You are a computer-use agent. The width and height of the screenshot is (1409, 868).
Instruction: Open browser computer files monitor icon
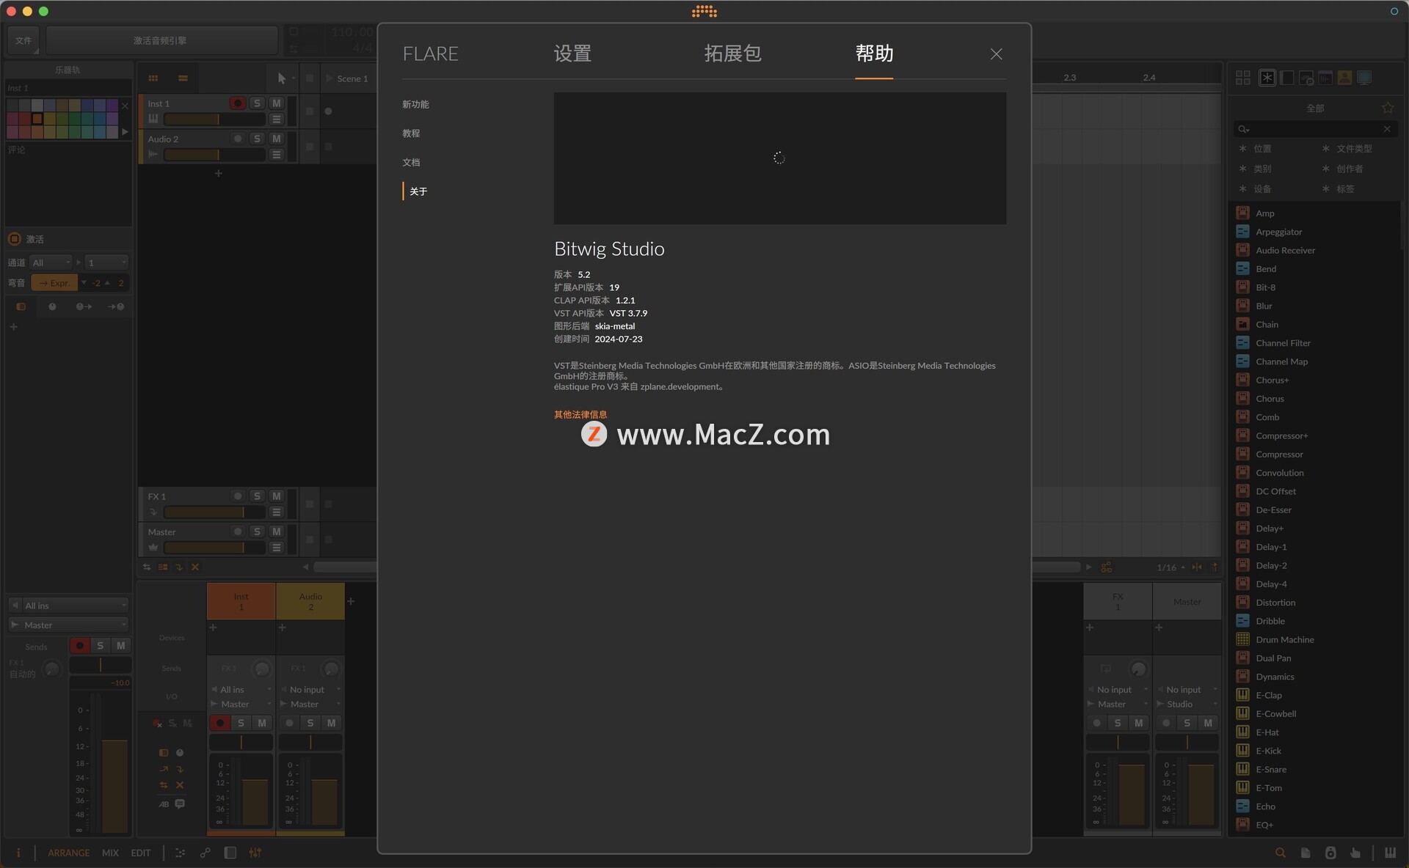pos(1364,78)
